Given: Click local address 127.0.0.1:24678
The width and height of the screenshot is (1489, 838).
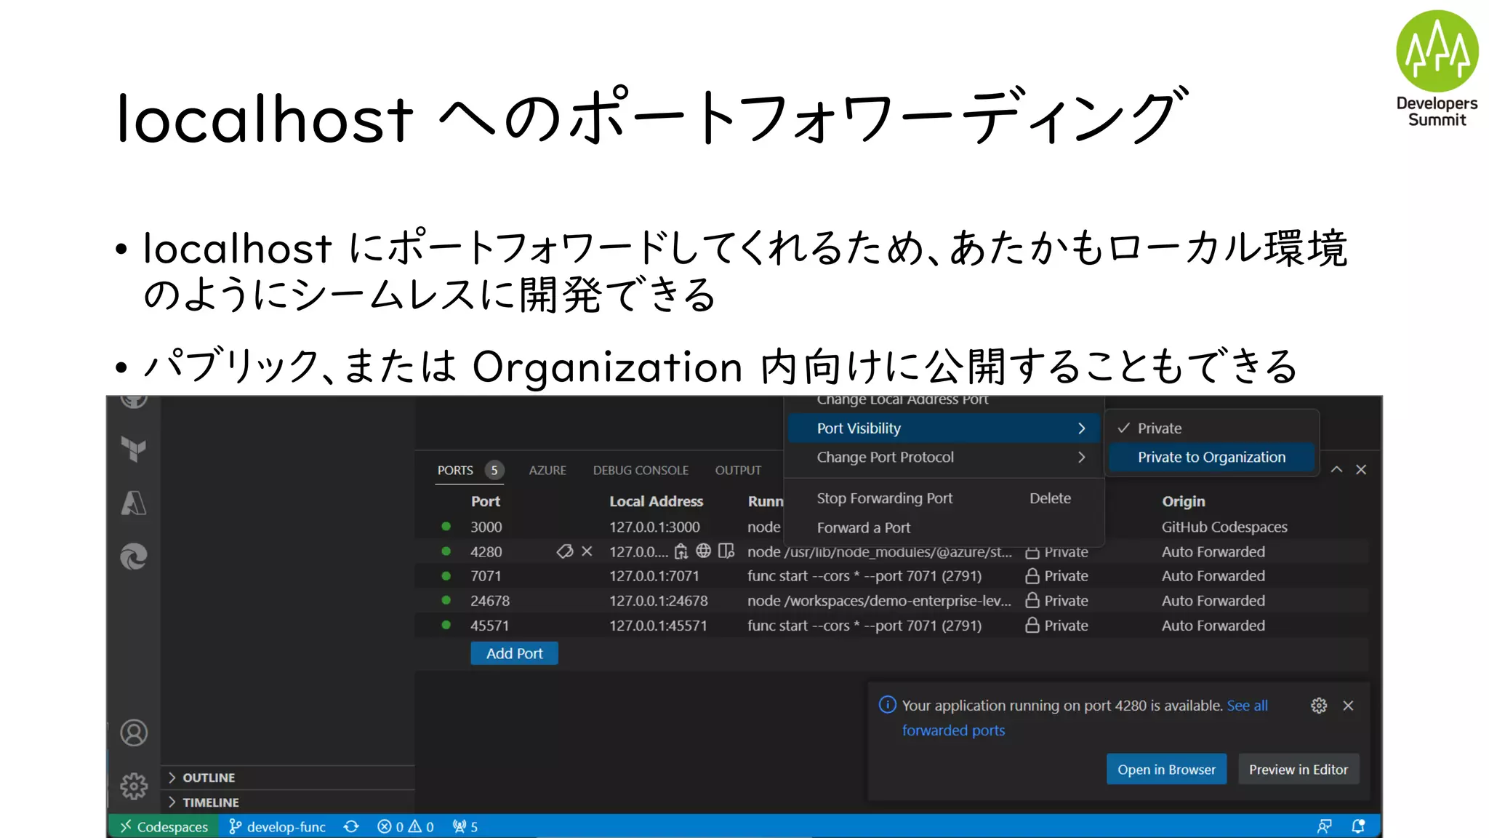Looking at the screenshot, I should 659,600.
